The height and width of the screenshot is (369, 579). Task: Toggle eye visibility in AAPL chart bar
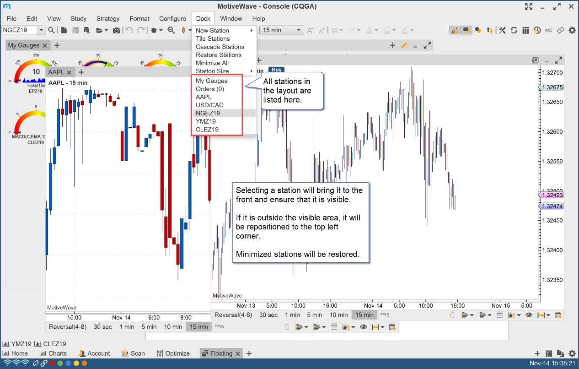click(x=363, y=327)
